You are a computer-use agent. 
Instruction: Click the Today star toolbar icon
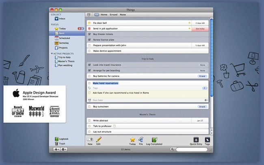132,139
